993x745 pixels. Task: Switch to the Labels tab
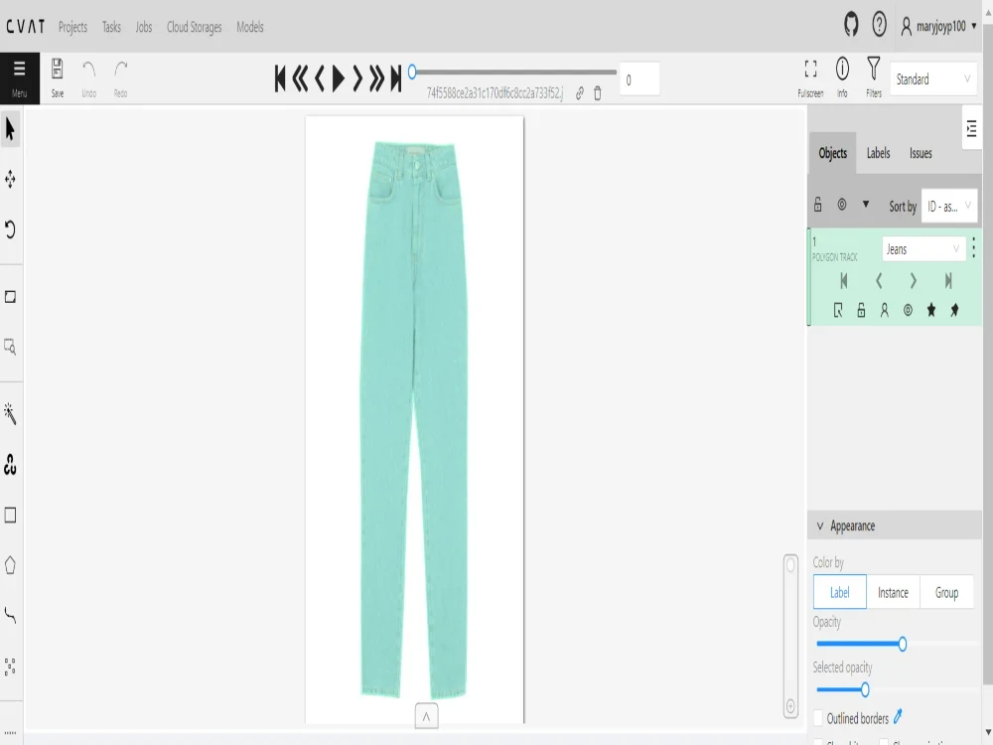(x=879, y=153)
